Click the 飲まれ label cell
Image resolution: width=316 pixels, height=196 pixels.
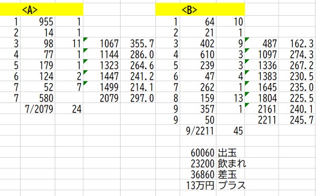[231, 163]
